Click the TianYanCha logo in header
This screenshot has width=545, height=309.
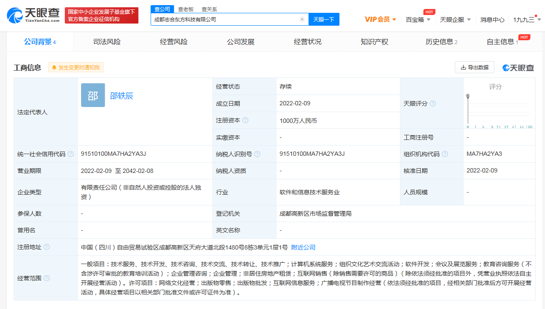click(33, 15)
